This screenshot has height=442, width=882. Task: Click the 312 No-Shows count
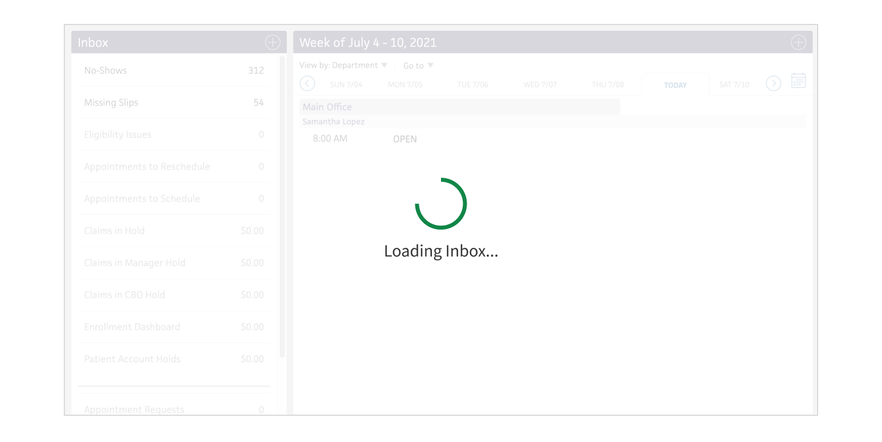[256, 71]
